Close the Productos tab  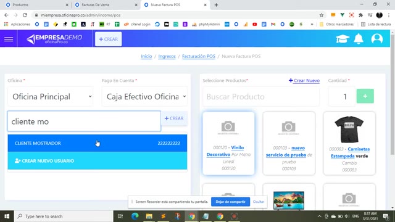tap(67, 5)
